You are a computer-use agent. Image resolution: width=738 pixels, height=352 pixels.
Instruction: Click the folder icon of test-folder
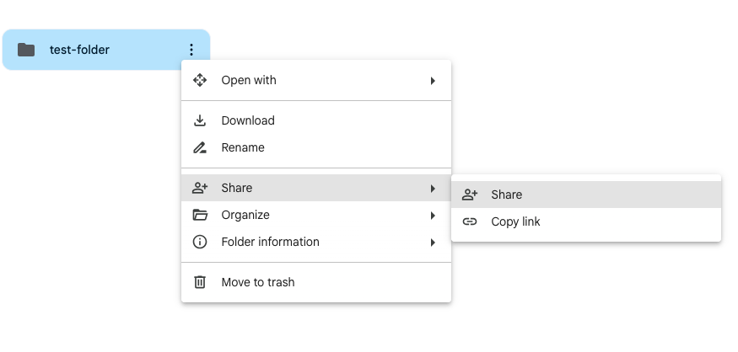pos(26,50)
